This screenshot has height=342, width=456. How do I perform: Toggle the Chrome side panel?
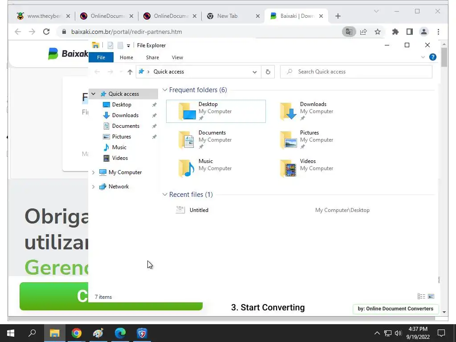[410, 32]
